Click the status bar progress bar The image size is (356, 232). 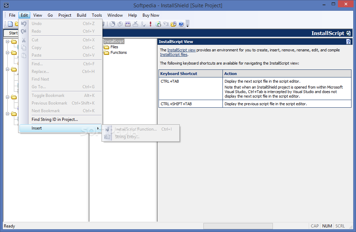click(x=238, y=226)
